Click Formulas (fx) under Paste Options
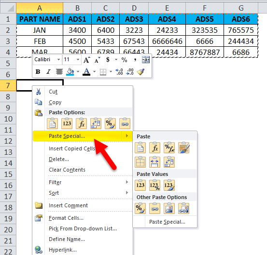The width and height of the screenshot is (267, 255). tap(81, 123)
